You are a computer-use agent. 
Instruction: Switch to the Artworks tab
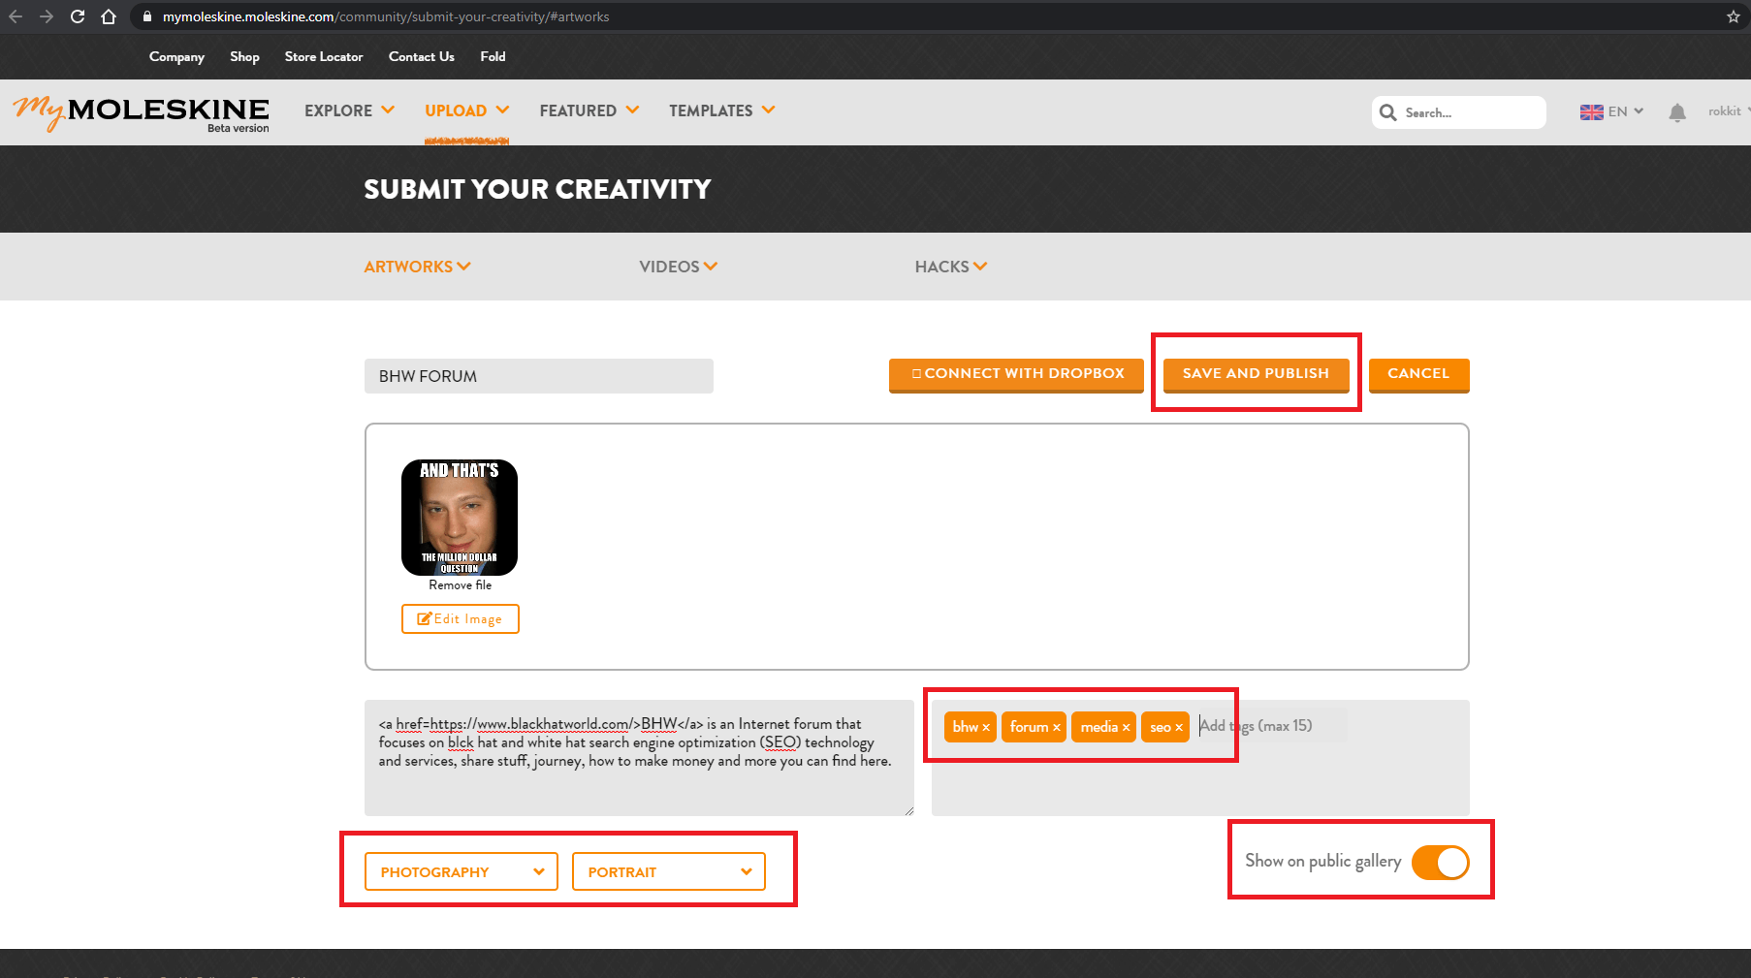point(418,267)
